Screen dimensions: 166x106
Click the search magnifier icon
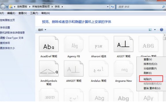pos(163,7)
